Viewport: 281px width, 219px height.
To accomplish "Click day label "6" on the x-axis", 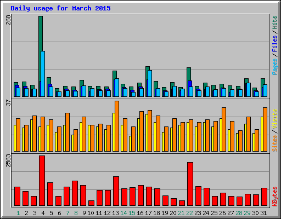I will [59, 213].
